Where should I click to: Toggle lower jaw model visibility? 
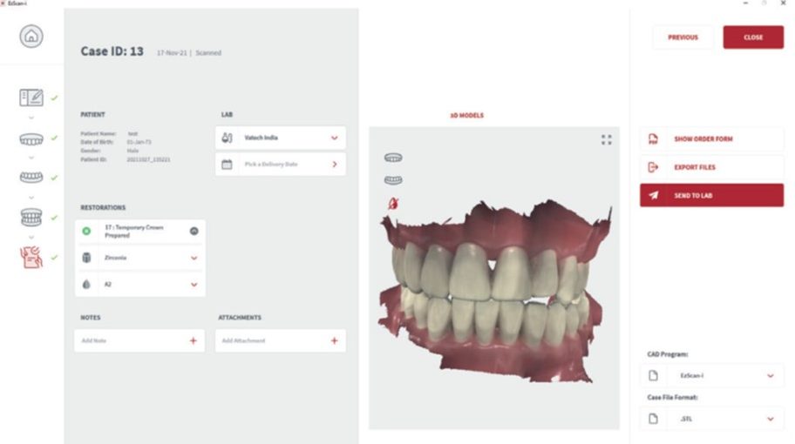pyautogui.click(x=393, y=180)
